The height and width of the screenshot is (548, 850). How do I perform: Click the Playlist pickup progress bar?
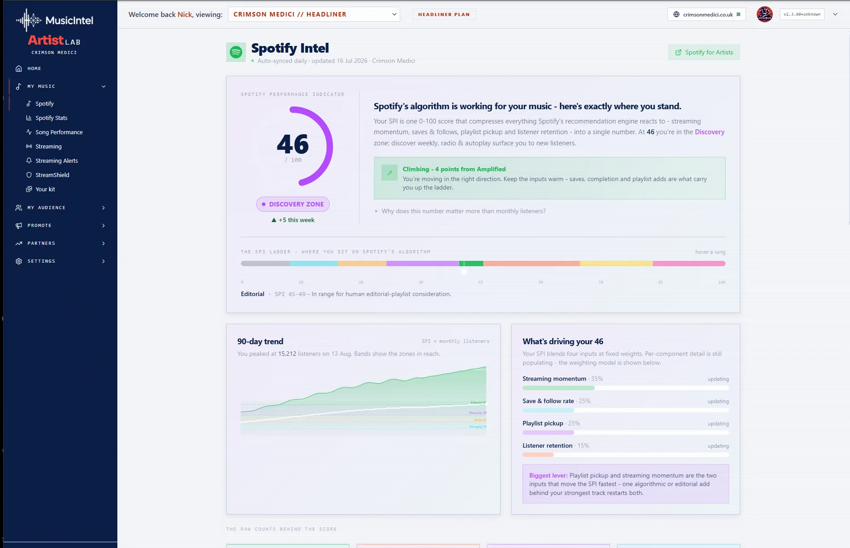[626, 433]
